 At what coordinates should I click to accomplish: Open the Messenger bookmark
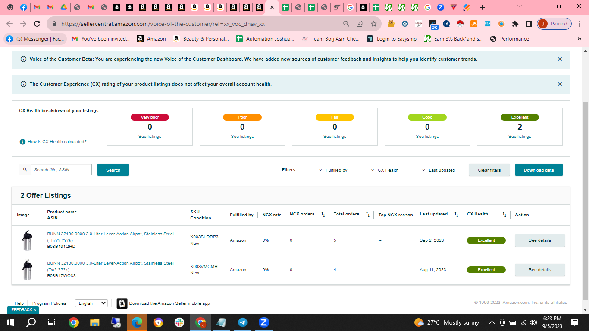35,39
